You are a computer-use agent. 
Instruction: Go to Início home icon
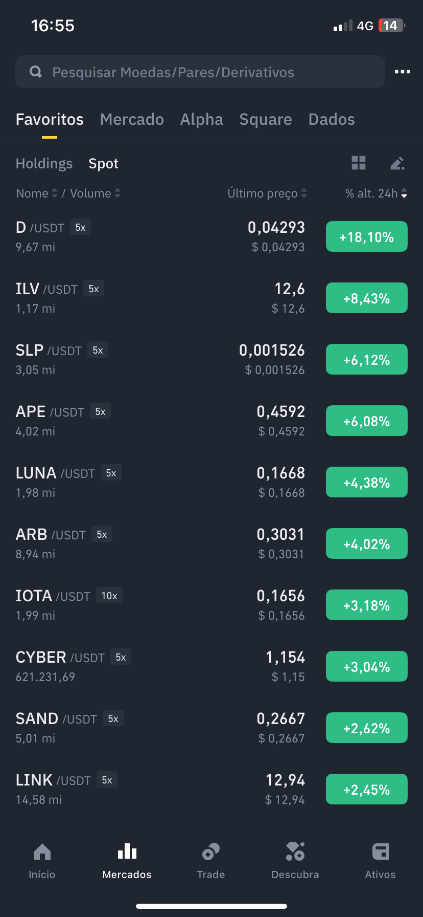(x=42, y=852)
